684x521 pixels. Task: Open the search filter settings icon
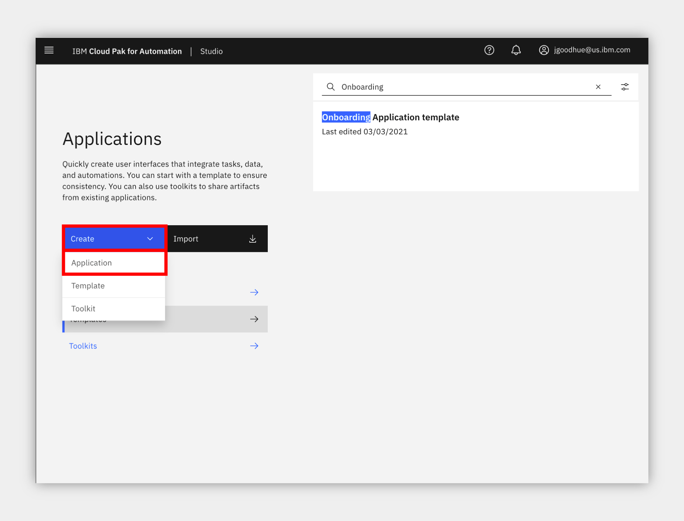pos(624,87)
